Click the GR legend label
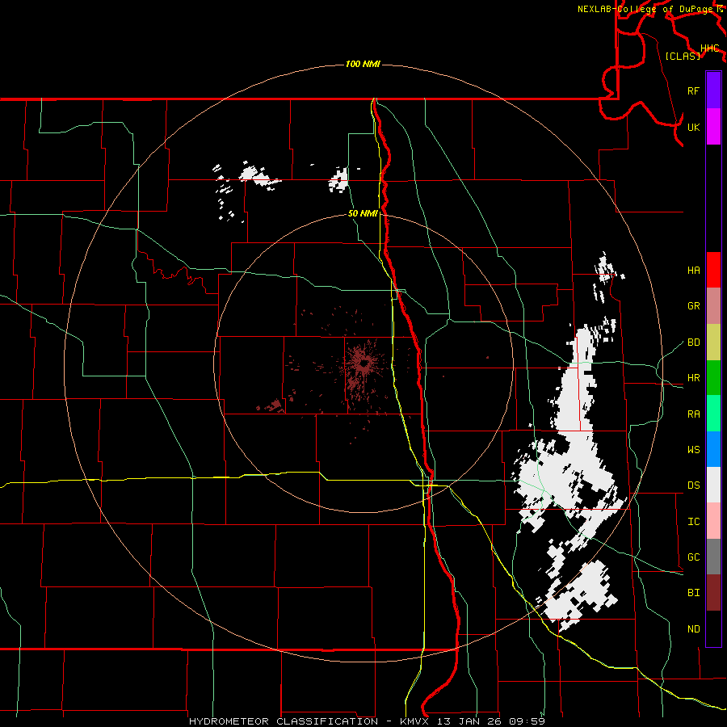Image resolution: width=727 pixels, height=727 pixels. tap(693, 306)
